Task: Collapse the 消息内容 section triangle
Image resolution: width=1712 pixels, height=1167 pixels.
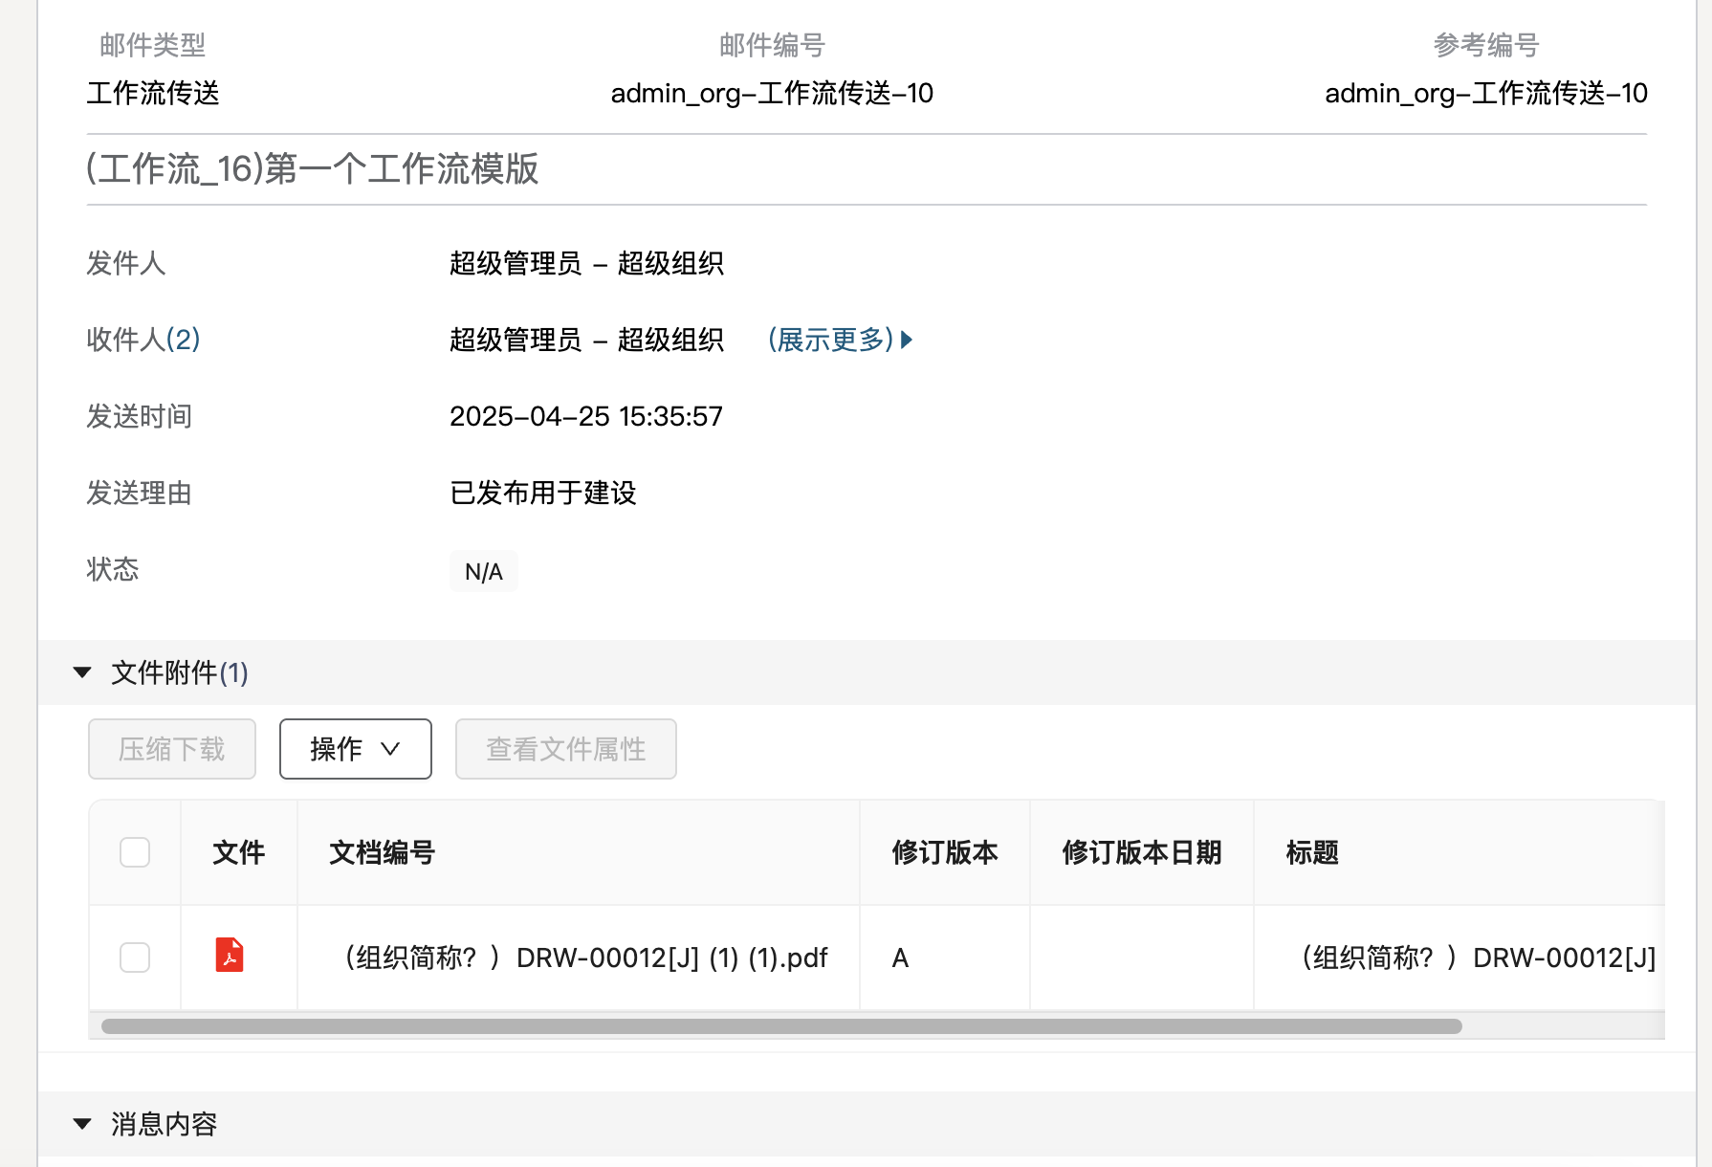Action: point(82,1124)
